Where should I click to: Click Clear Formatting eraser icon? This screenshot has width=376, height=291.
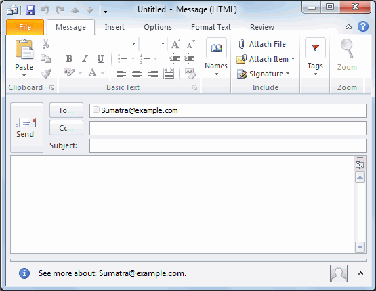(x=190, y=73)
